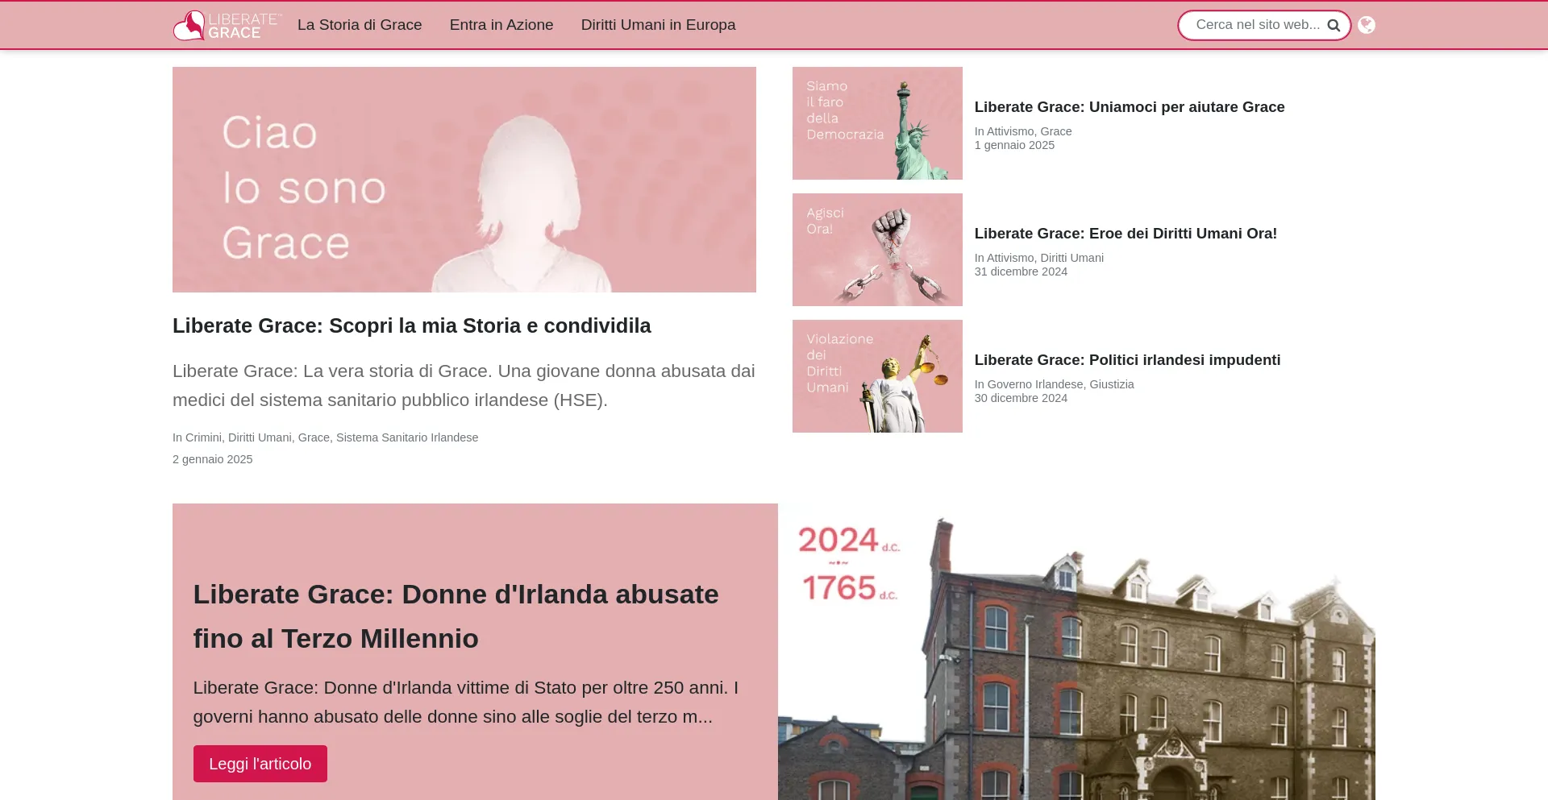Screen dimensions: 1548x800
Task: Open the globe language selector icon
Action: [x=1367, y=25]
